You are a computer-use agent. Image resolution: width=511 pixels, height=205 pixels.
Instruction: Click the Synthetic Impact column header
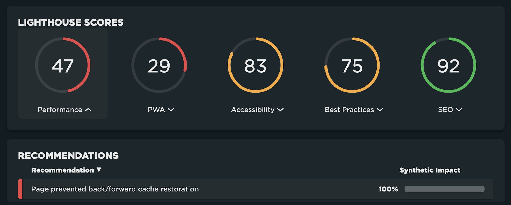point(430,170)
